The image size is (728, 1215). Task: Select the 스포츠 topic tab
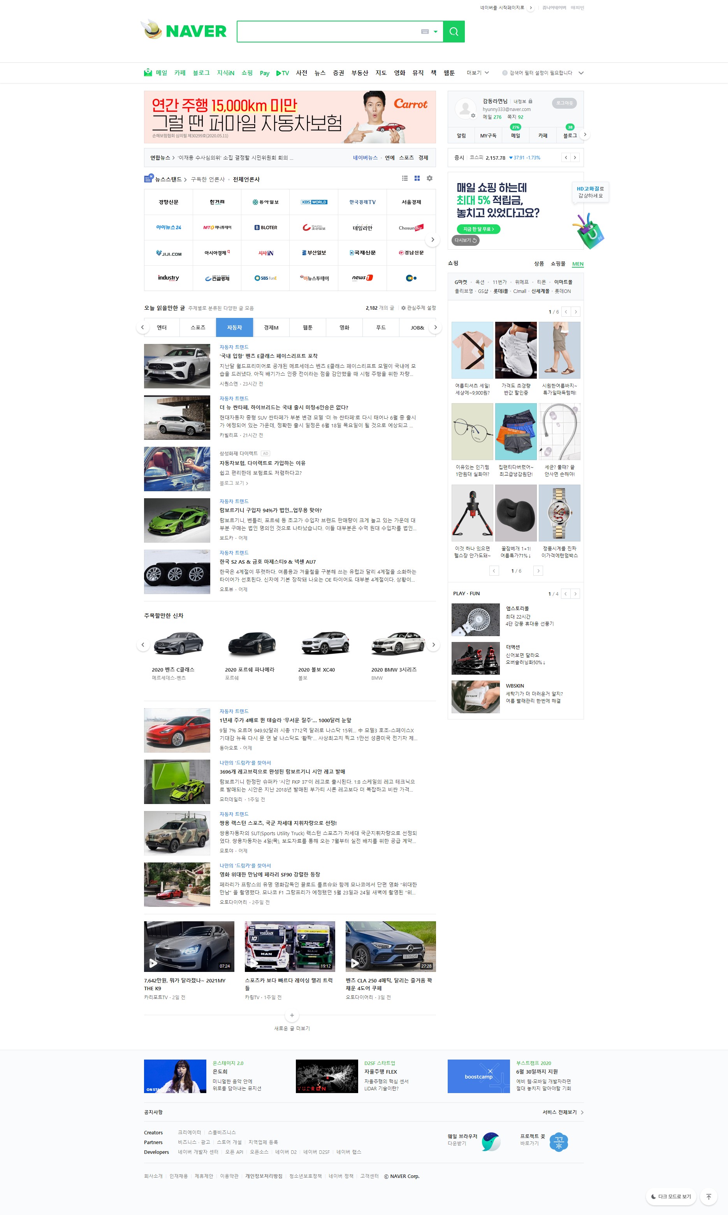click(198, 327)
